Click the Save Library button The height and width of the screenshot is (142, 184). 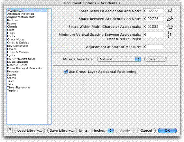pyautogui.click(x=62, y=130)
